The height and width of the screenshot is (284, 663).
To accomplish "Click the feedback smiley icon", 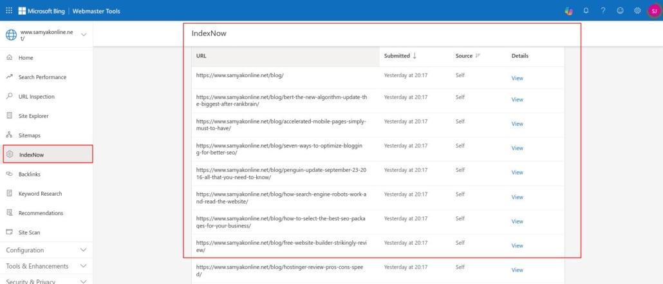I will pyautogui.click(x=621, y=11).
